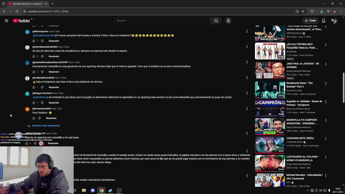Open the Arguello vs. Robledo video thumbnail
The height and width of the screenshot is (194, 345).
pyautogui.click(x=270, y=108)
